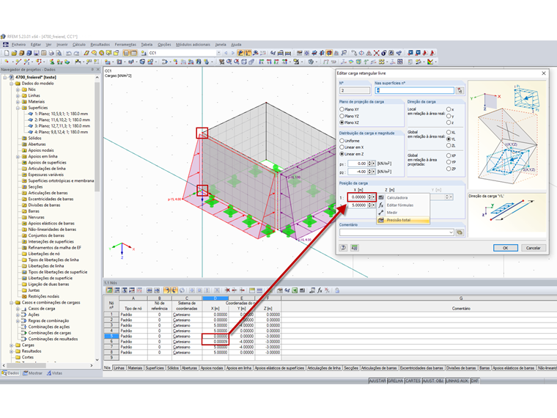
Task: Switch to the Linhas table tab
Action: [119, 368]
